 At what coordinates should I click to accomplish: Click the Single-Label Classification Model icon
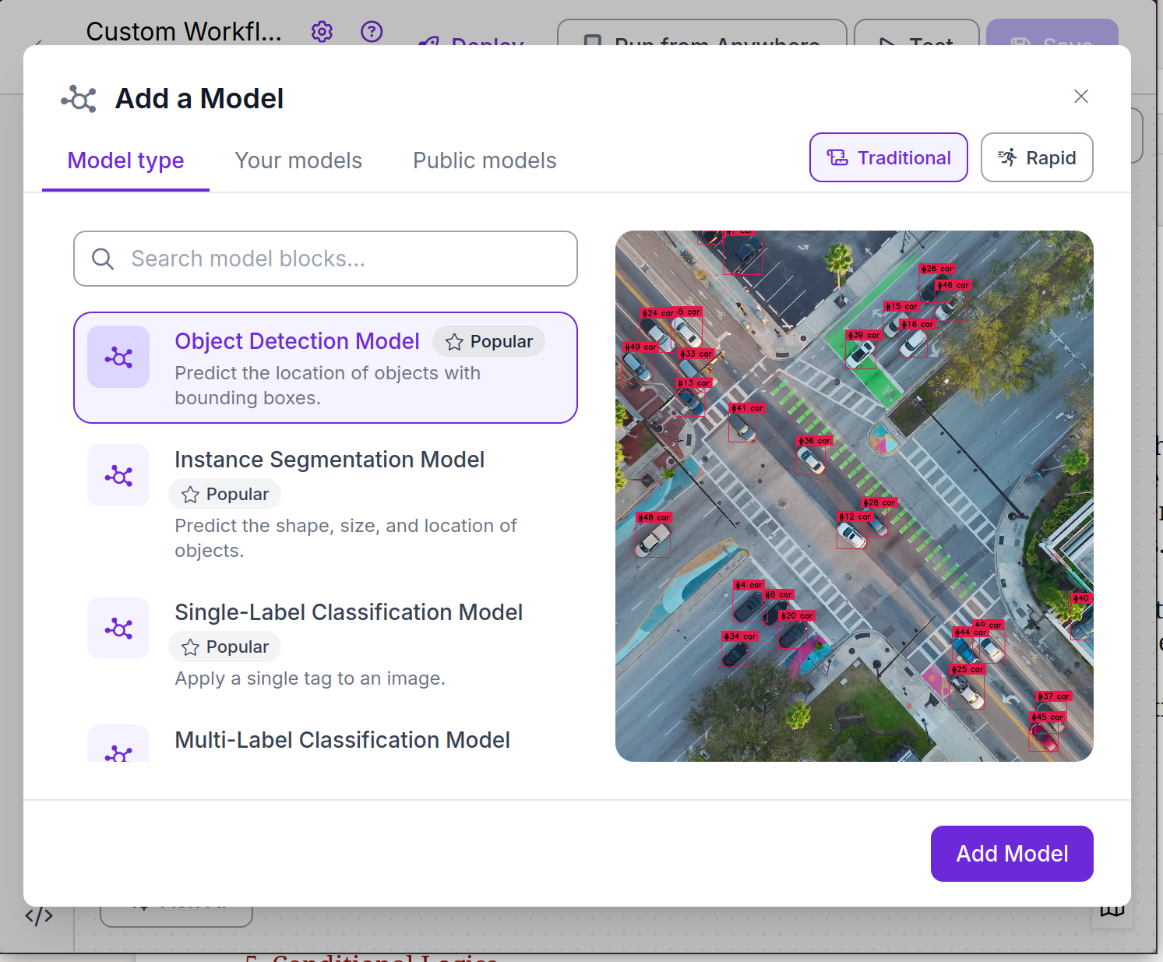[118, 627]
